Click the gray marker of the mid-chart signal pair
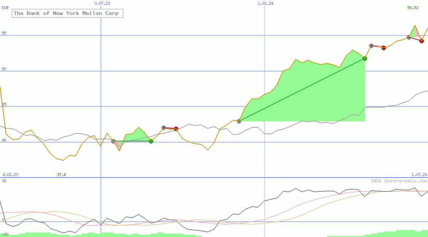This screenshot has height=237, width=428. pyautogui.click(x=164, y=127)
